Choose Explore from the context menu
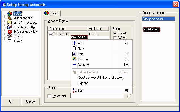 (102, 83)
